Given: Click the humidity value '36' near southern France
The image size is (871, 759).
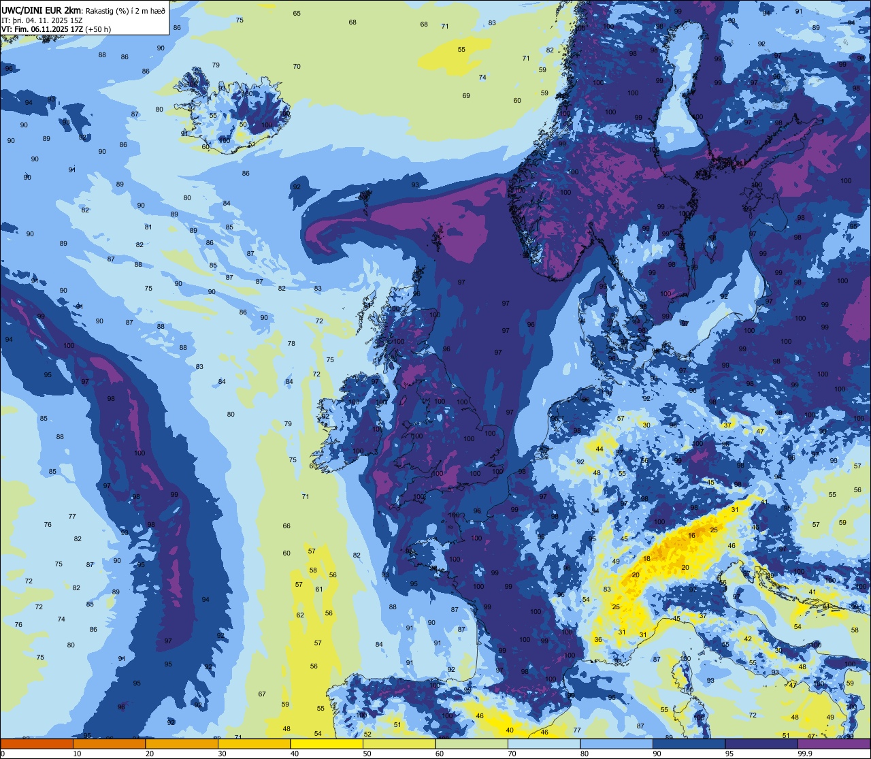Looking at the screenshot, I should click(597, 639).
